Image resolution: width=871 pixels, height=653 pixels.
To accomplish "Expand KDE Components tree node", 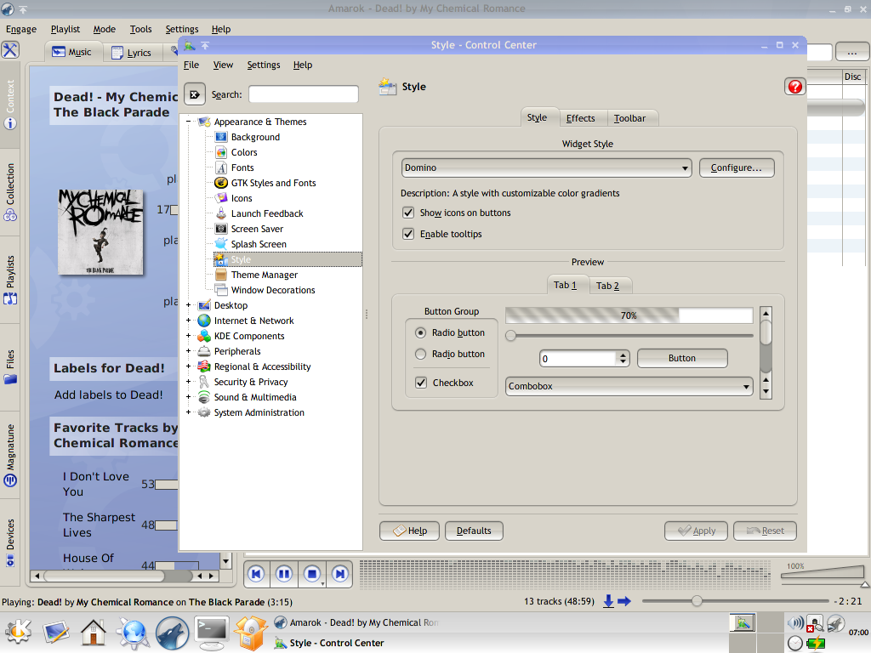I will click(188, 336).
